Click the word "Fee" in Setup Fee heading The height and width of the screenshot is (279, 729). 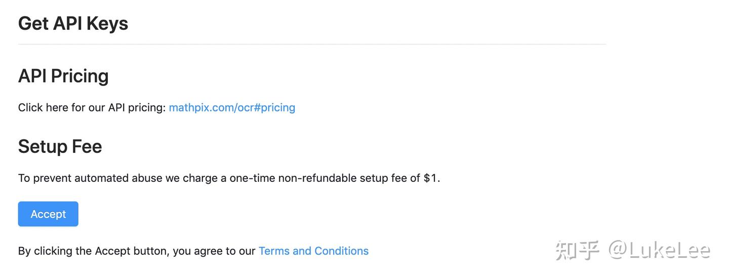87,146
